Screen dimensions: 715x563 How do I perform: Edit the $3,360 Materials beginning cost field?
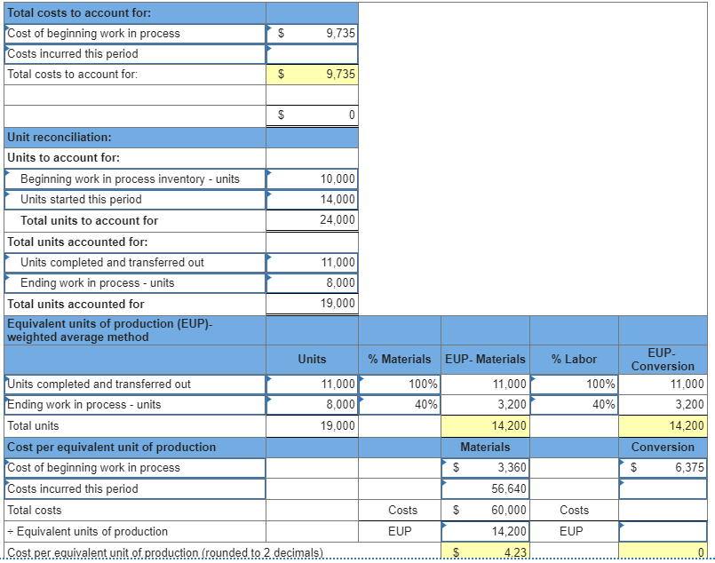[x=485, y=468]
